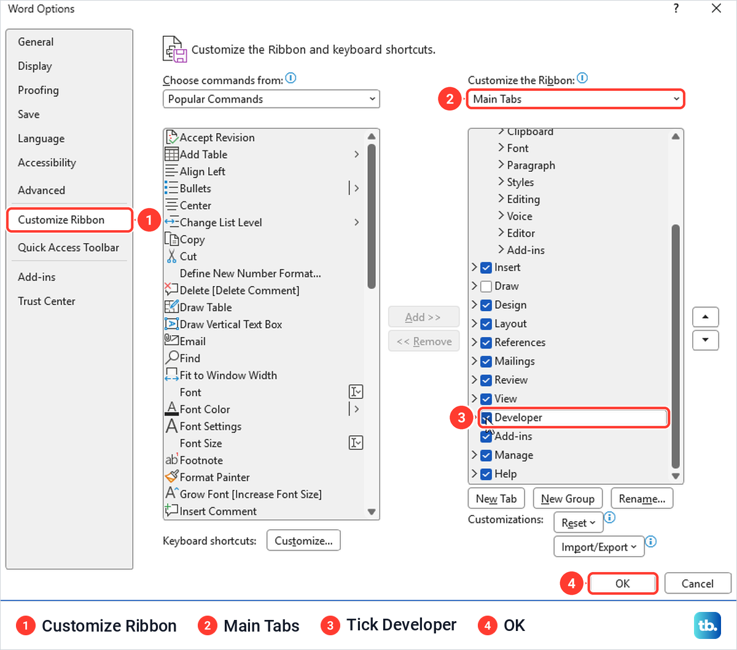
Task: Click the Help question mark in title bar
Action: [x=676, y=9]
